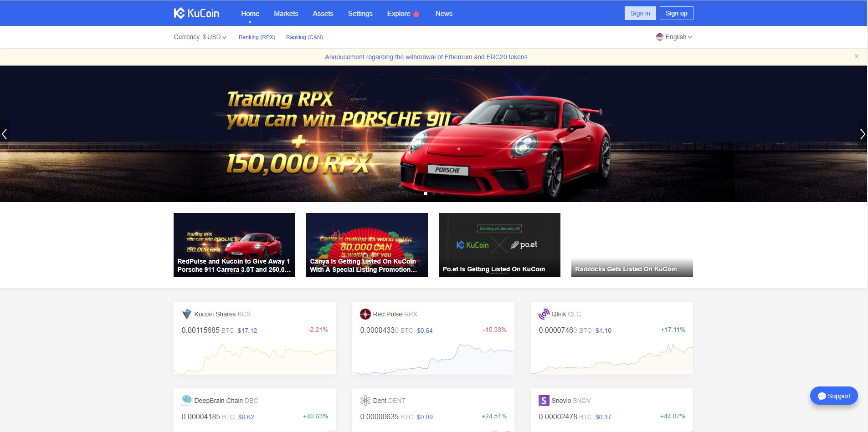
Task: Open the Markets menu item
Action: point(286,14)
